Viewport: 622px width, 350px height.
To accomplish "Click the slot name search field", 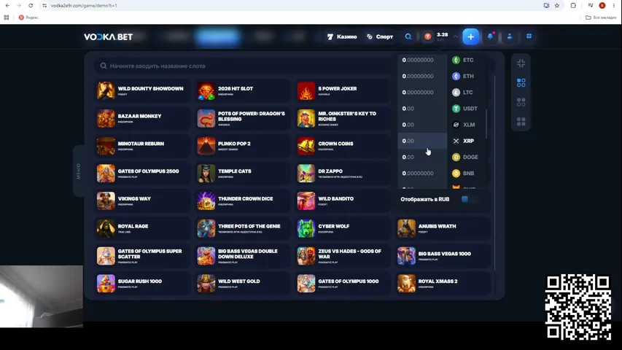I will (244, 66).
